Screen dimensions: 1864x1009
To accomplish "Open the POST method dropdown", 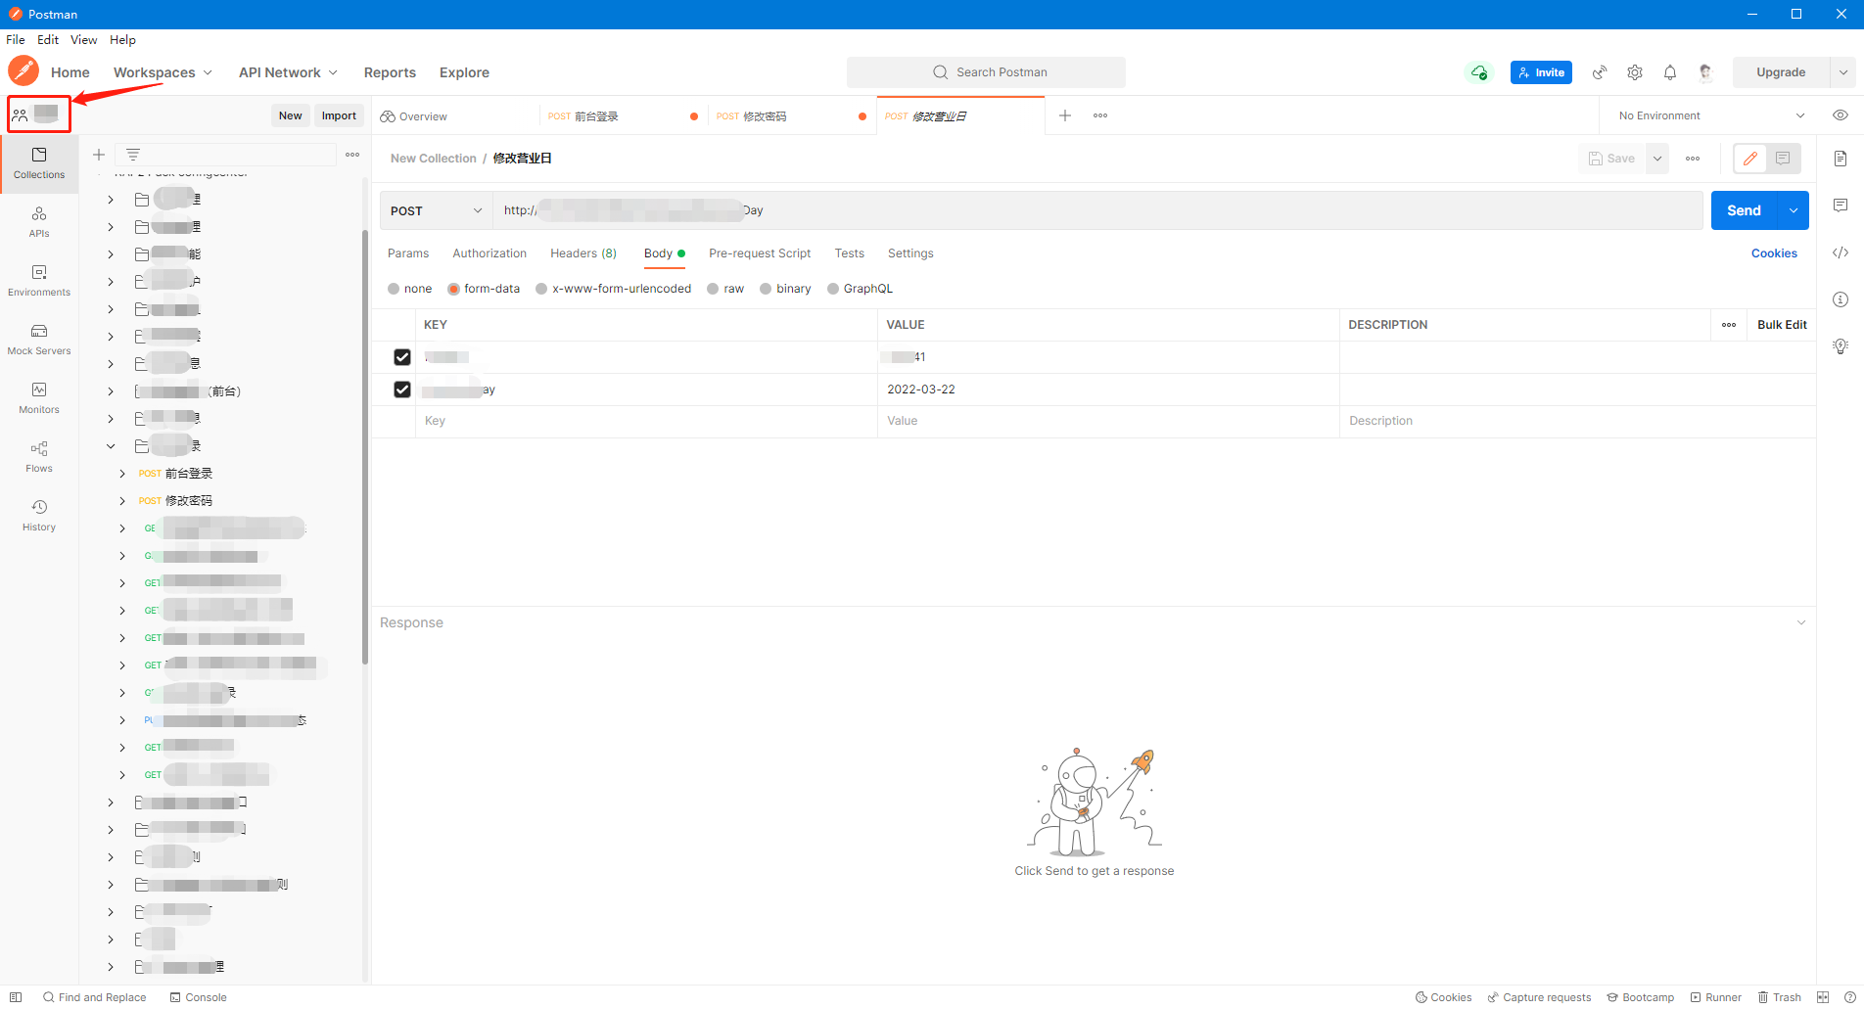I will (436, 210).
